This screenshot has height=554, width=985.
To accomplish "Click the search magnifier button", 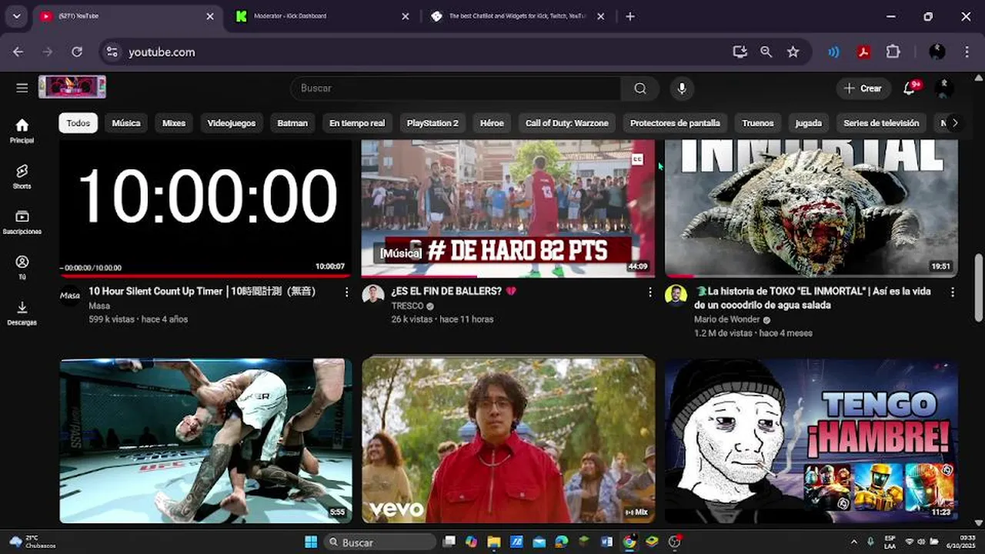I will (640, 88).
